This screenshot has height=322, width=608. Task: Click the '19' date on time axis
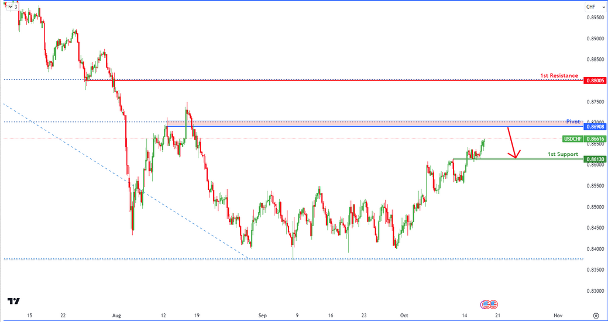[x=197, y=315]
